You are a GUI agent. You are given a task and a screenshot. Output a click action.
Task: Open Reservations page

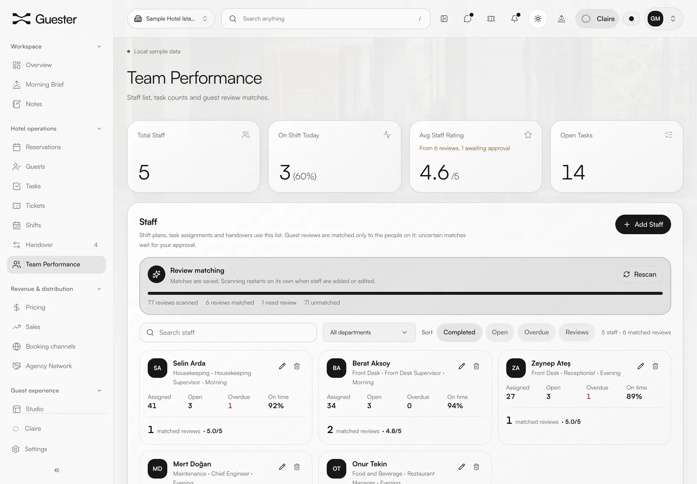57,147
